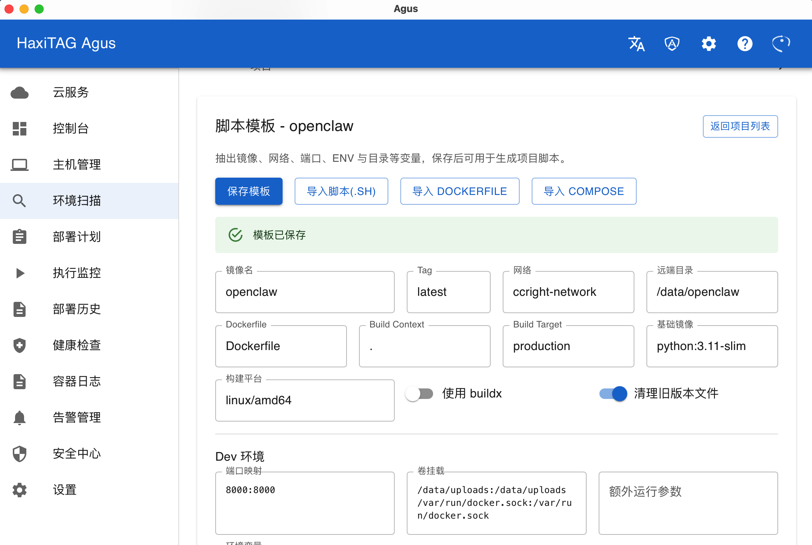The image size is (812, 545).
Task: Click the dashboard icon for 控制台
Action: coord(20,129)
